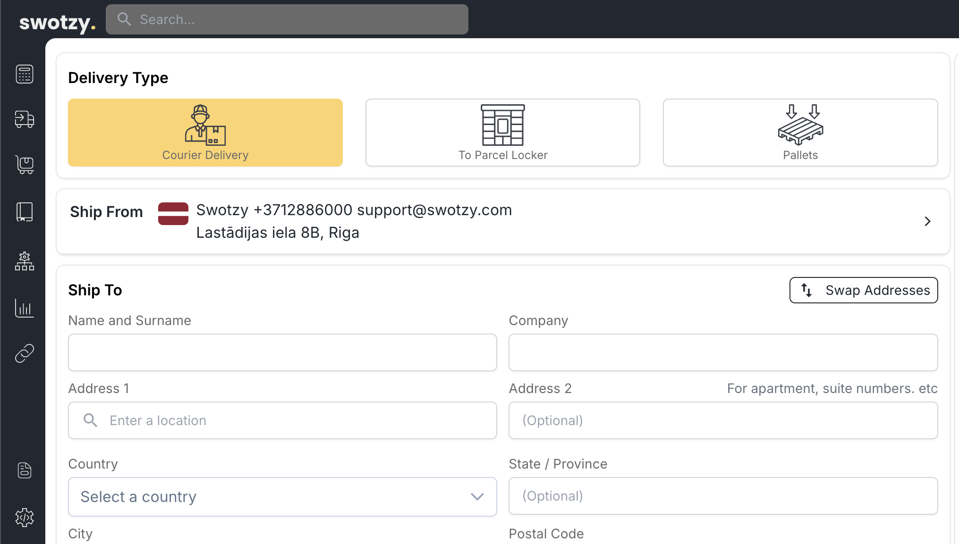This screenshot has height=544, width=959.
Task: Open the organization hierarchy gear sidebar icon
Action: point(25,261)
